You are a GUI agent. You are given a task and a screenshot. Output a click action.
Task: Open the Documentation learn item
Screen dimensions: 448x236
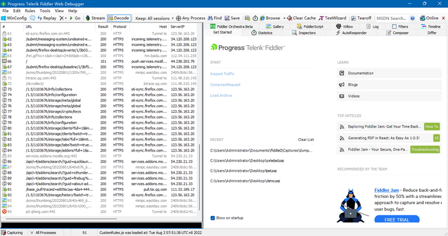coord(389,73)
